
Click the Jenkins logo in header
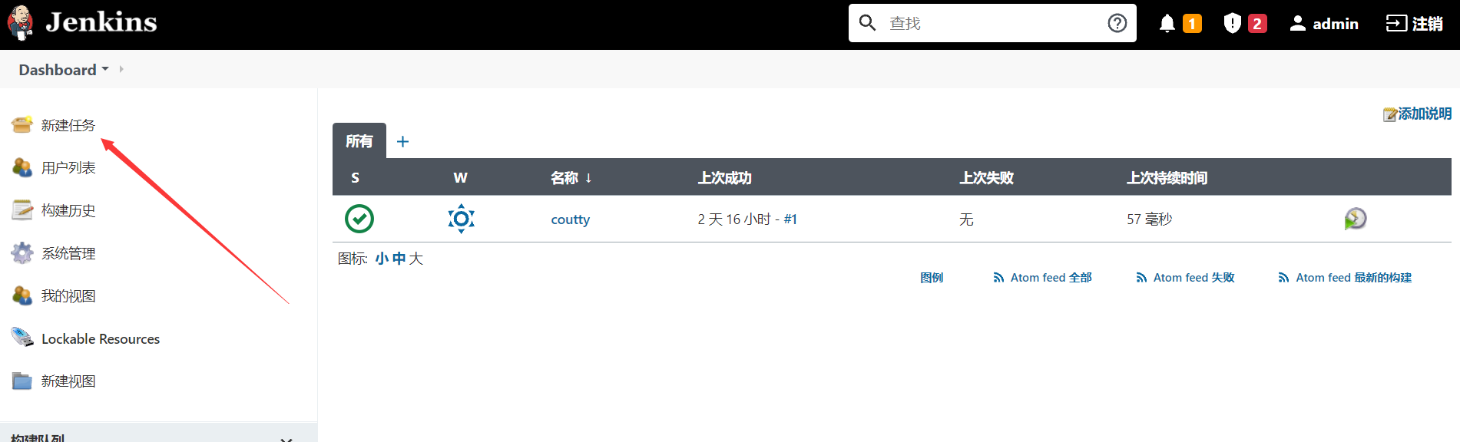(82, 22)
